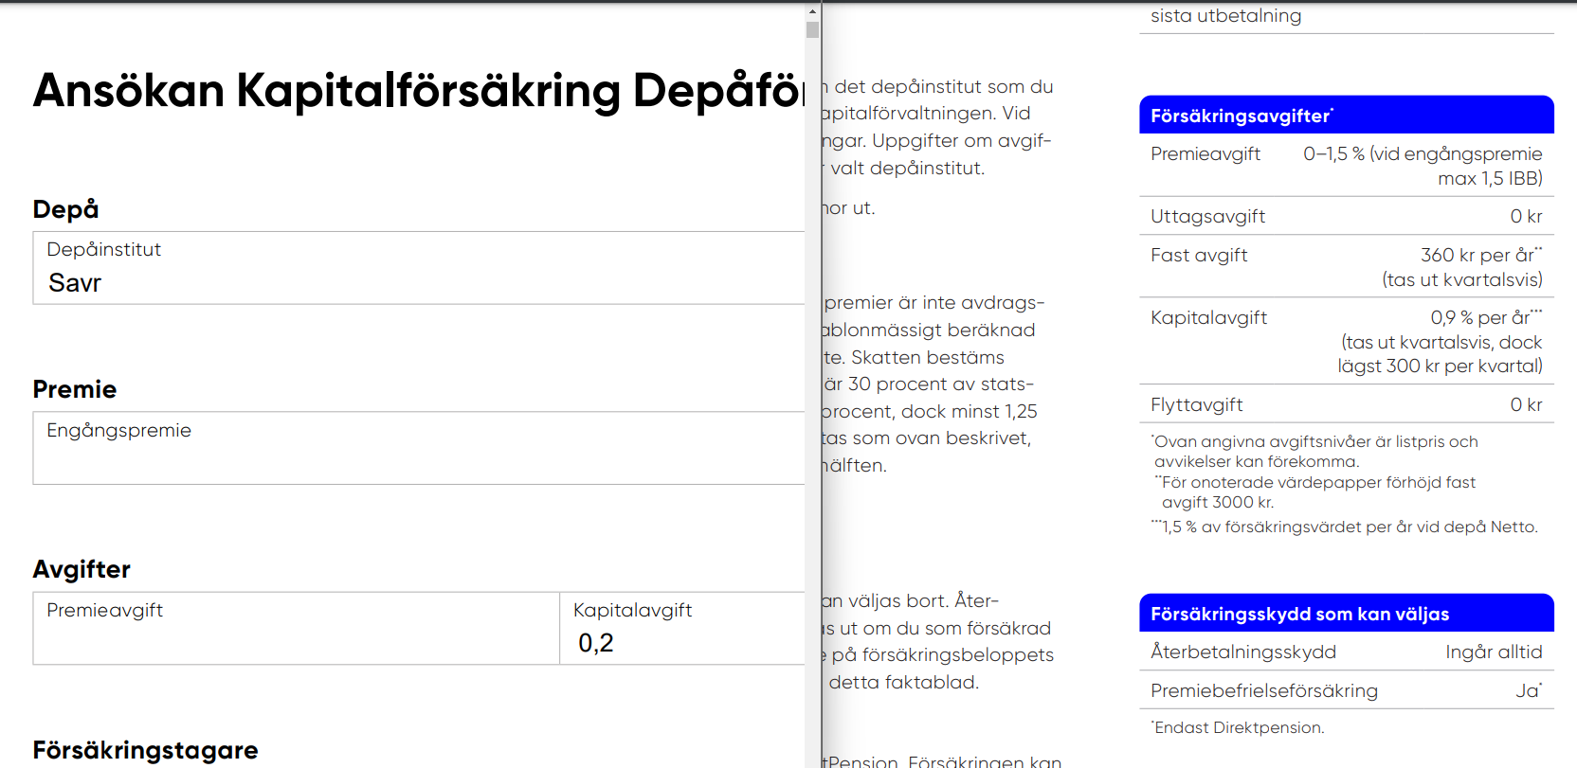
Task: Click the Uttagsavgift row in fee table
Action: [x=1346, y=216]
